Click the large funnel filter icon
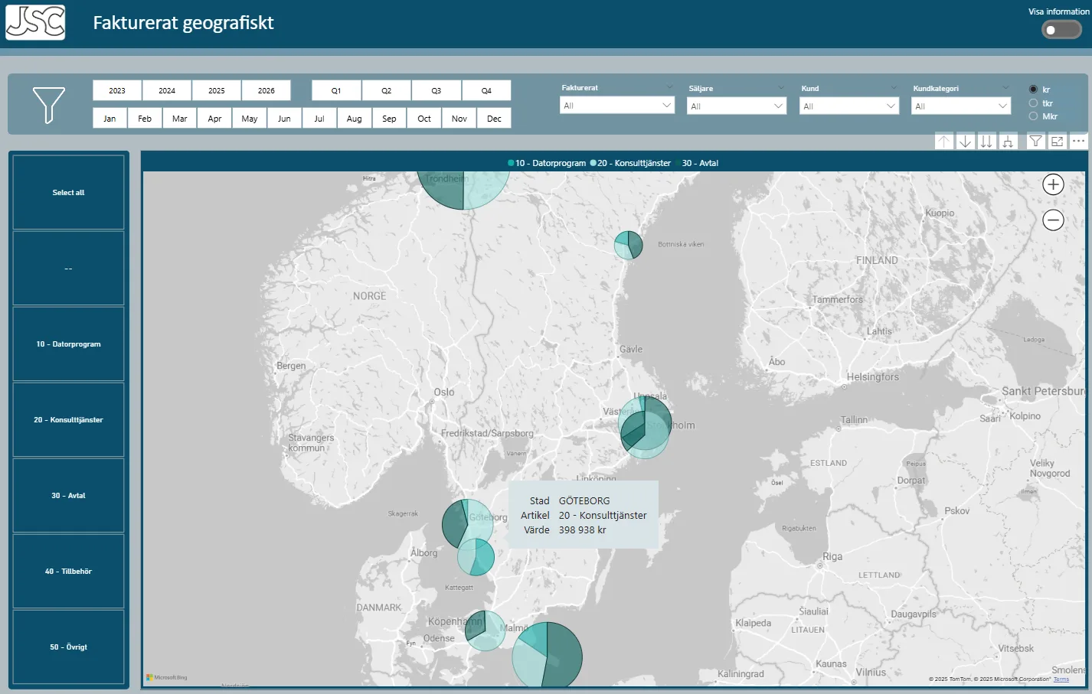Screen dimensions: 1092x694 (48, 105)
